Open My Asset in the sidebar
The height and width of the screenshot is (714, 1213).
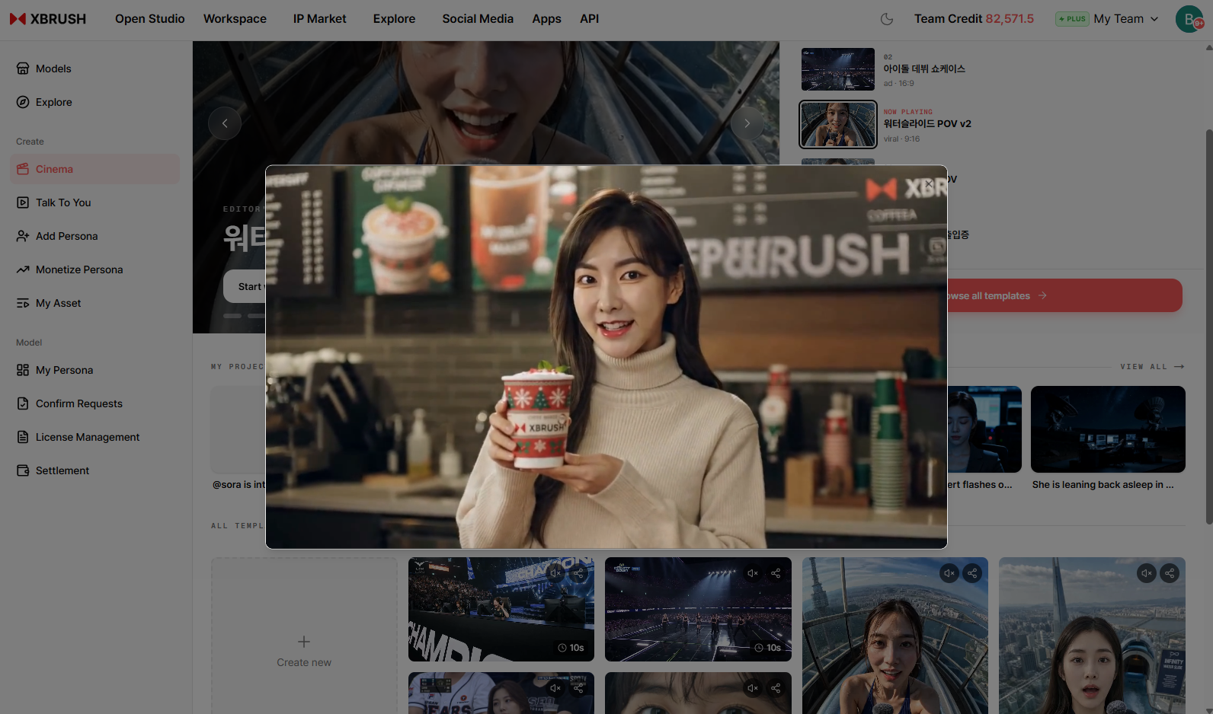pyautogui.click(x=95, y=303)
